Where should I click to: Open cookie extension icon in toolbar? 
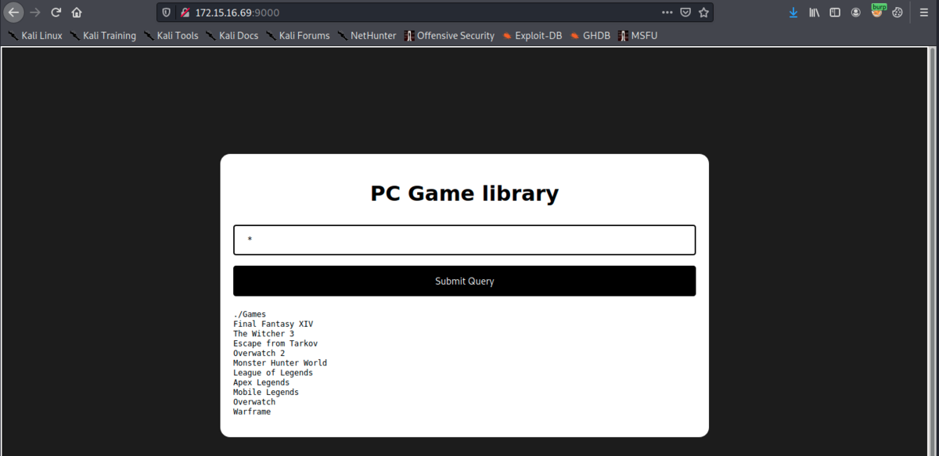coord(898,13)
